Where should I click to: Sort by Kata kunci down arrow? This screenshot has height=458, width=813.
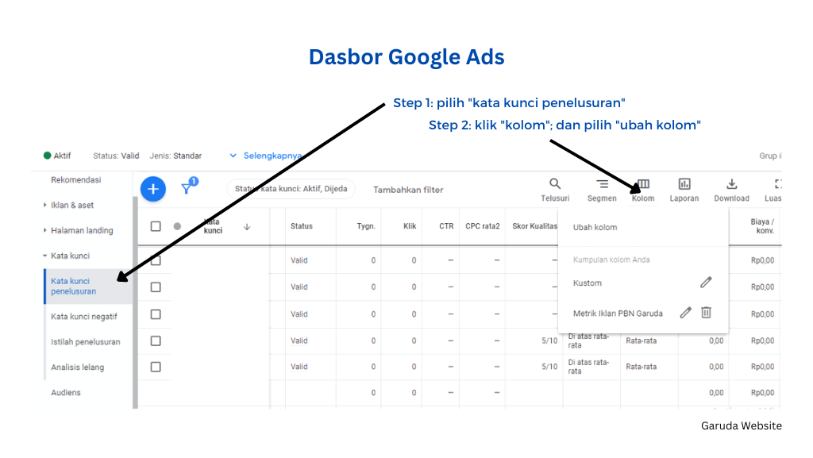point(247,226)
